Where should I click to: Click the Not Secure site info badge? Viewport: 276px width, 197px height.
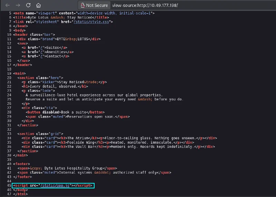94,5
